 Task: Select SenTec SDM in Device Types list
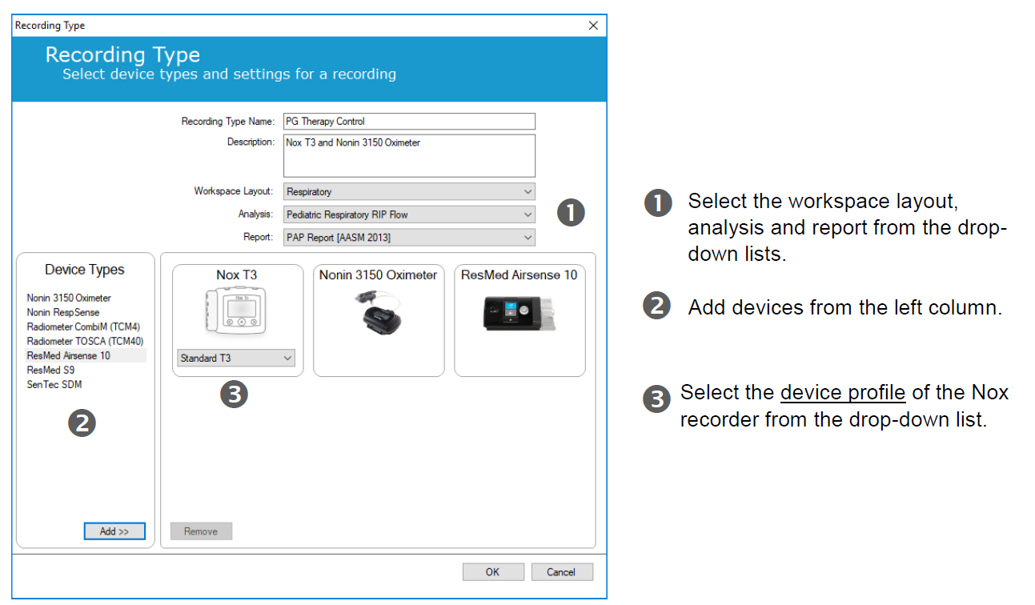tap(54, 384)
